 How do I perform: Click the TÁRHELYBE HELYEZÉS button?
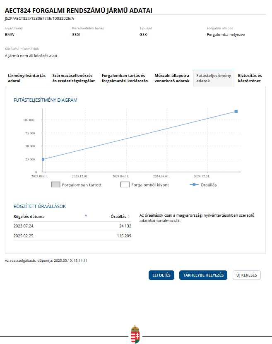tap(203, 275)
